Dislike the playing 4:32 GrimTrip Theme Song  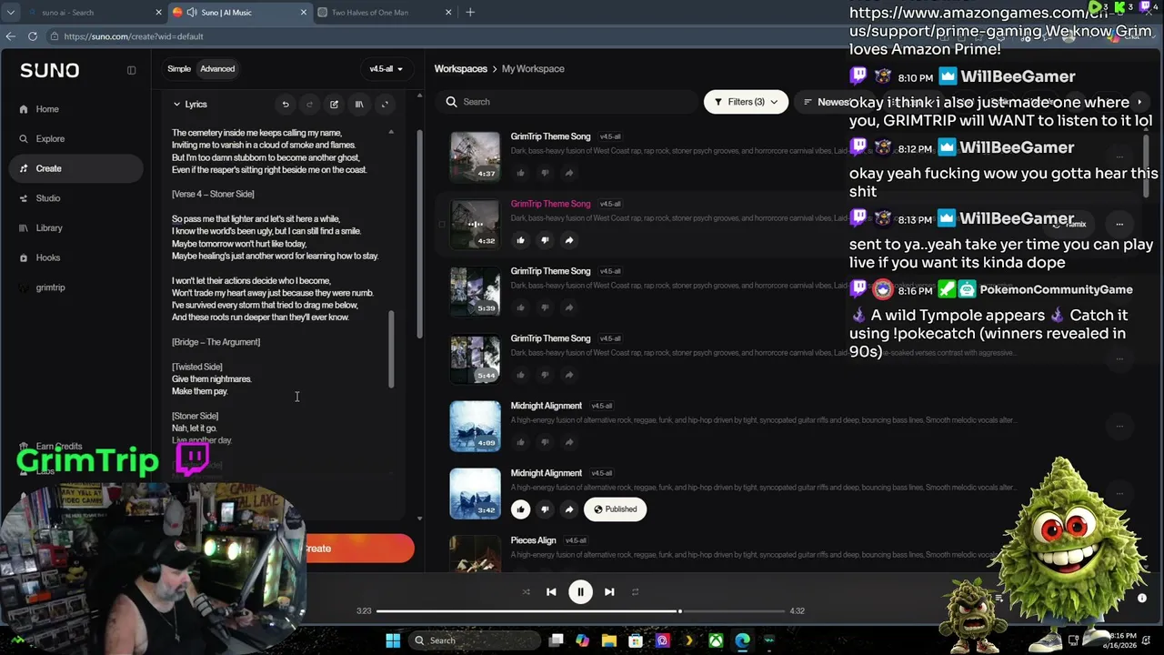(545, 240)
